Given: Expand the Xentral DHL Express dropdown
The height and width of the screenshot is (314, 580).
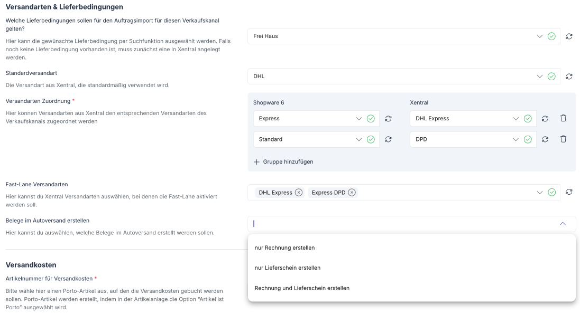Looking at the screenshot, I should pyautogui.click(x=515, y=119).
